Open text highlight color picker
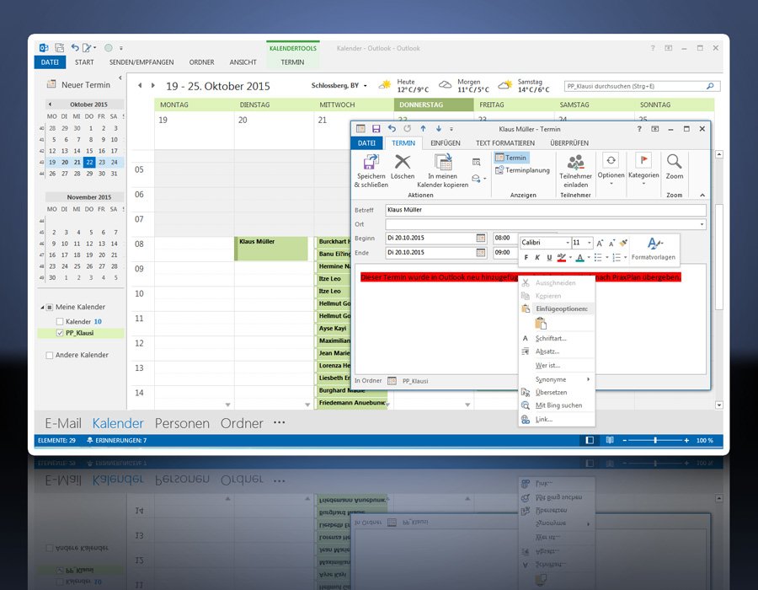The height and width of the screenshot is (590, 758). 561,257
